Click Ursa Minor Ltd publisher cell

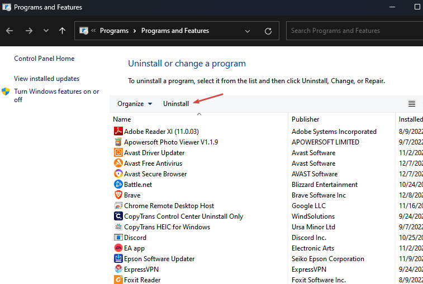313,227
